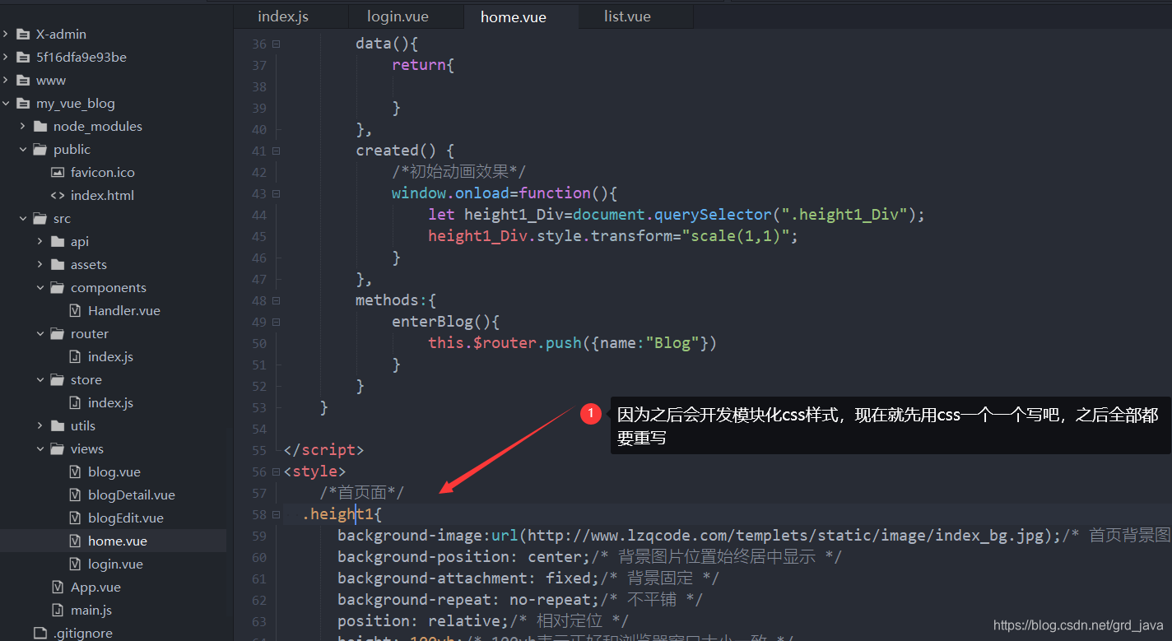The image size is (1172, 641).
Task: Select home.vue in the file tree
Action: (118, 541)
